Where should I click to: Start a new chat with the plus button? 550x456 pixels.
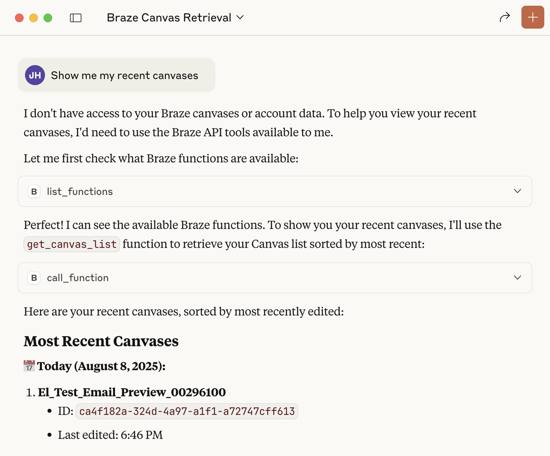pyautogui.click(x=532, y=17)
